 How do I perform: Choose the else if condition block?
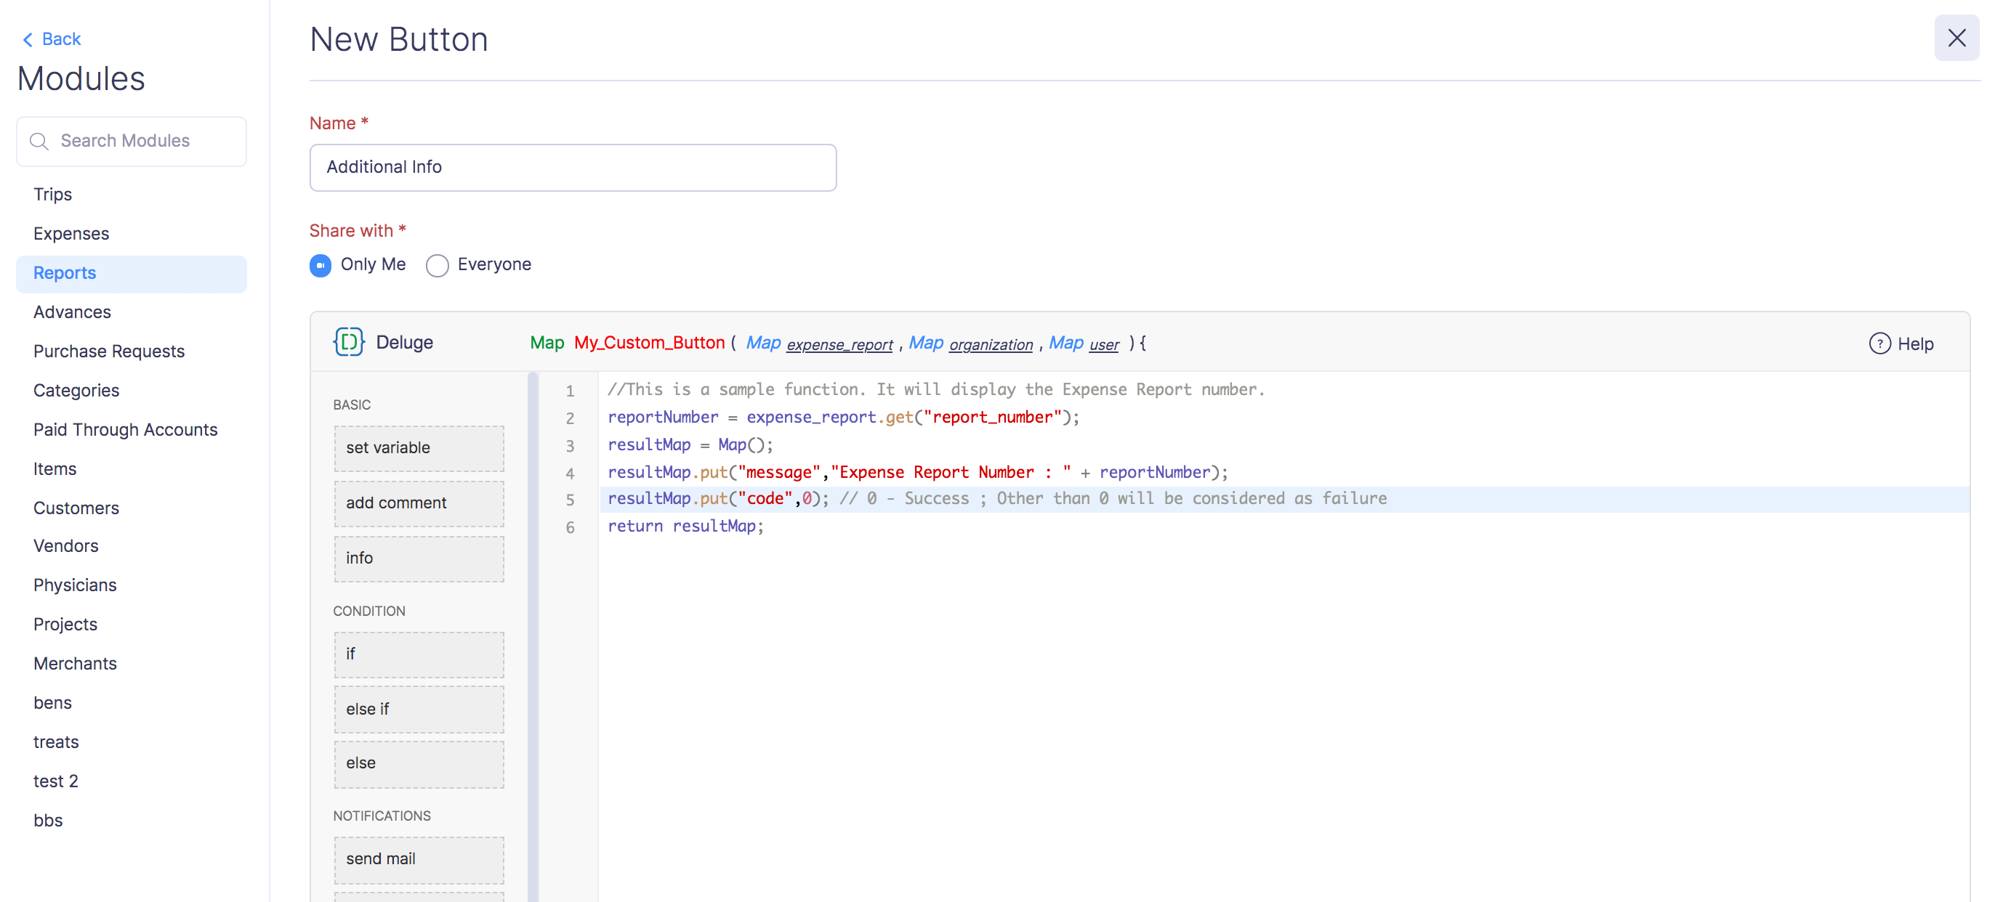(419, 709)
